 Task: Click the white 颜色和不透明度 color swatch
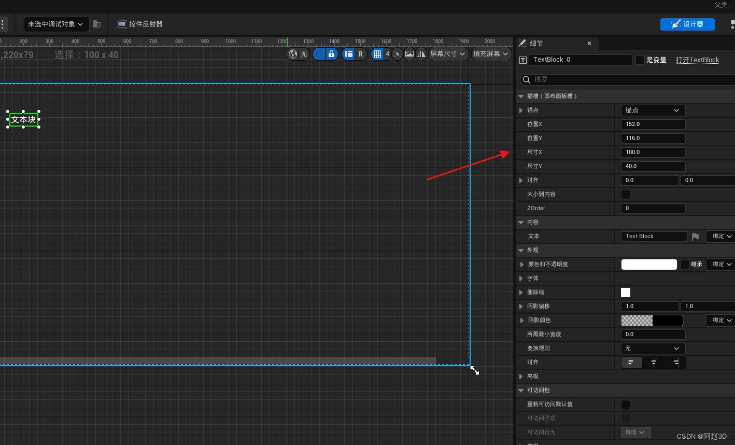click(649, 265)
